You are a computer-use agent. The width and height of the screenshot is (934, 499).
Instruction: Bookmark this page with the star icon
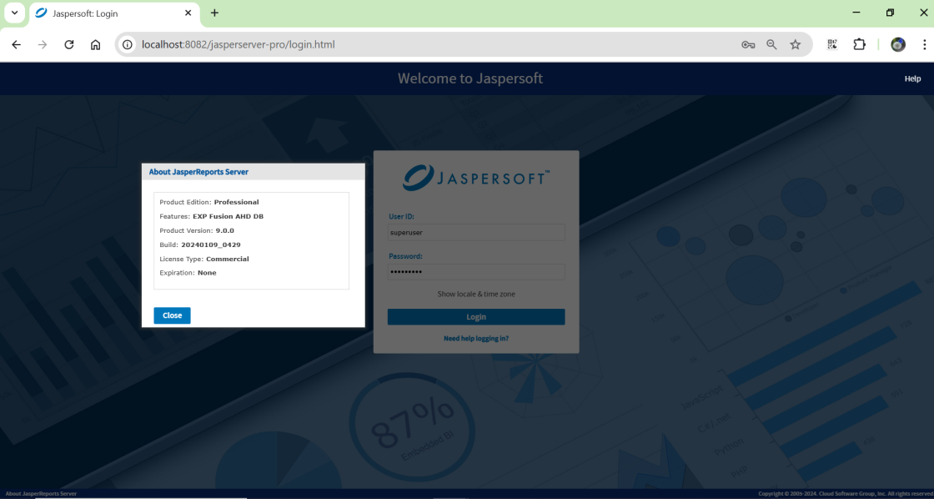[796, 45]
